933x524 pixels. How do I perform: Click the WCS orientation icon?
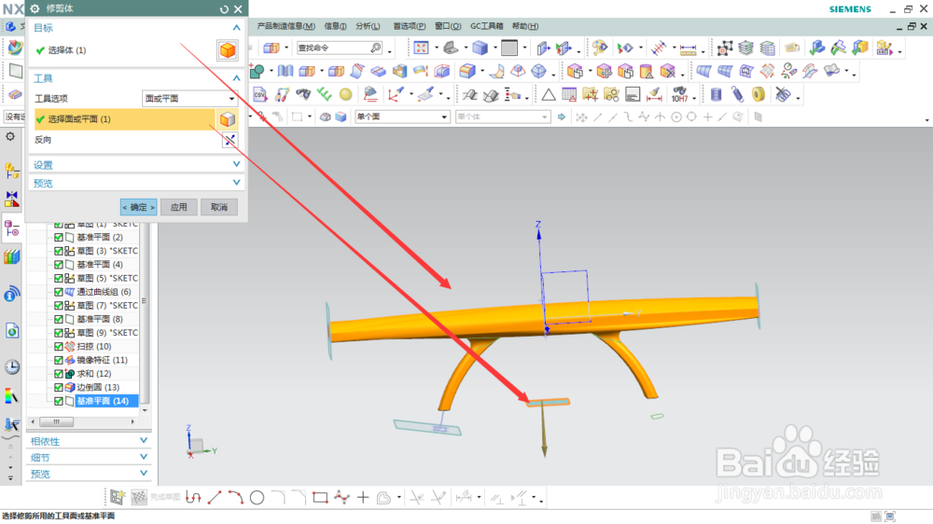tap(395, 94)
